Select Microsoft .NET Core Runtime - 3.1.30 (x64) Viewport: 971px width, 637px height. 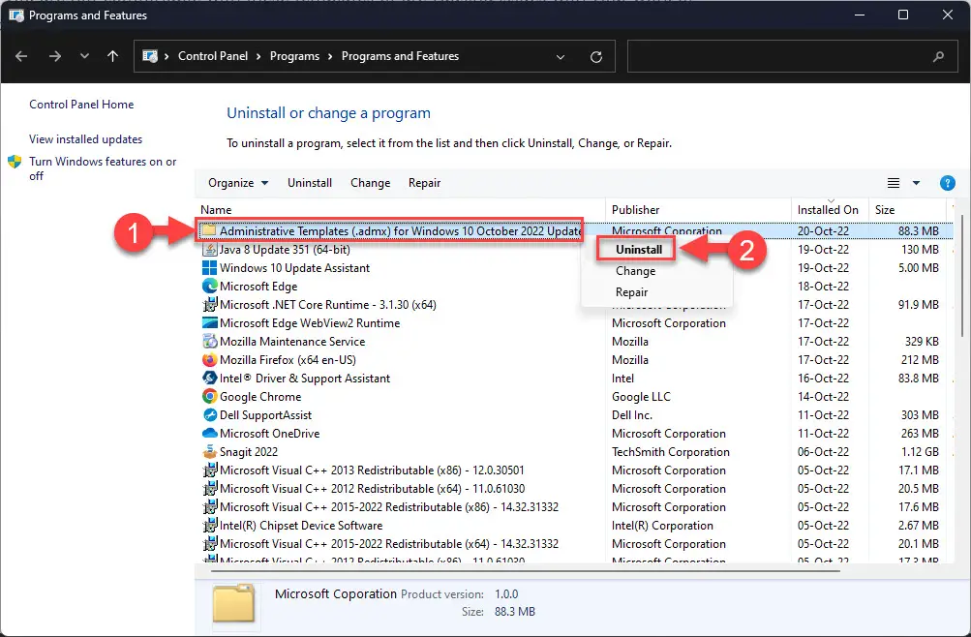pos(327,305)
